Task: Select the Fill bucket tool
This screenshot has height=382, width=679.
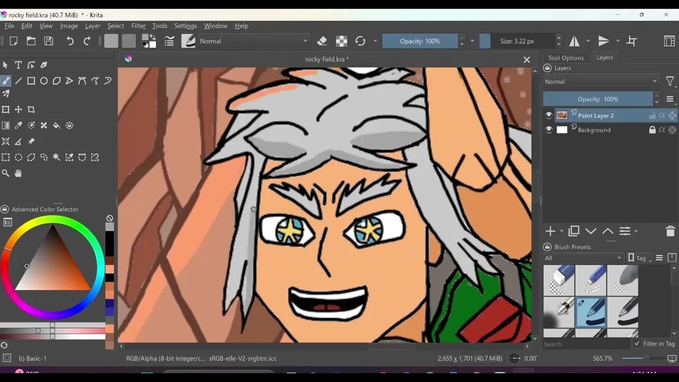Action: (57, 125)
